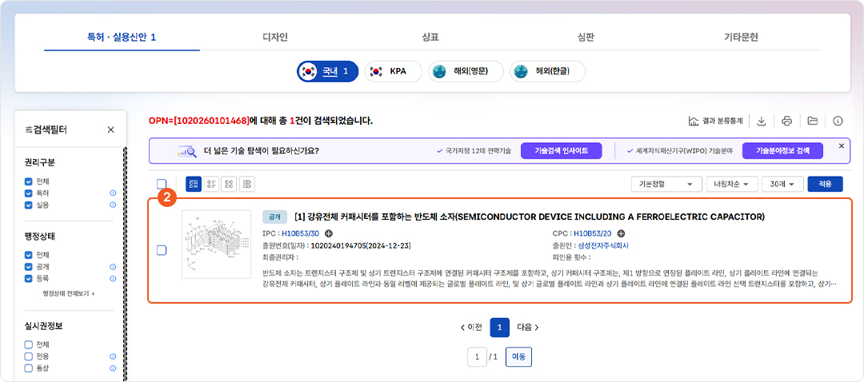
Task: Open 결과 분류통계 chart icon
Action: coord(694,121)
